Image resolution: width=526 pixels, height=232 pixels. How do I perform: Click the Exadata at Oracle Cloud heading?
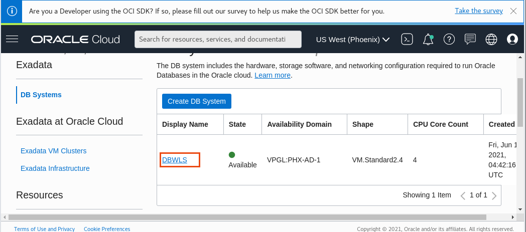69,121
